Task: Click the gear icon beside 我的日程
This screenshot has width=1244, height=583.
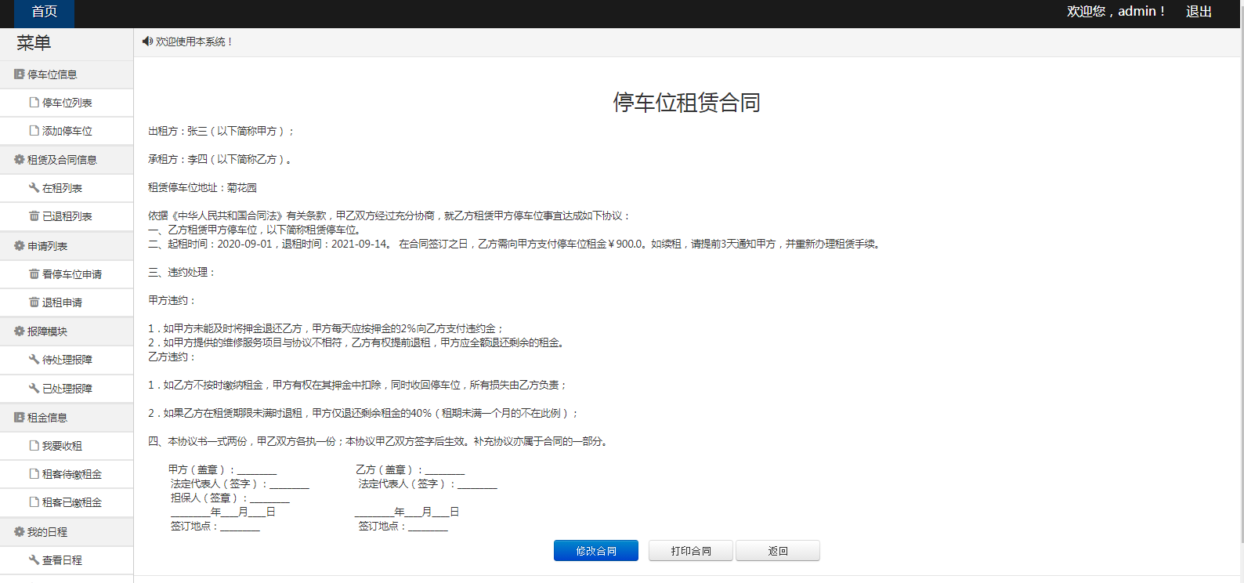Action: (20, 532)
